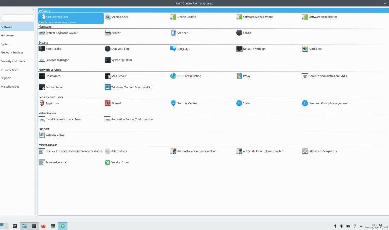
Task: Open Filesystem Snapshots
Action: pos(320,151)
